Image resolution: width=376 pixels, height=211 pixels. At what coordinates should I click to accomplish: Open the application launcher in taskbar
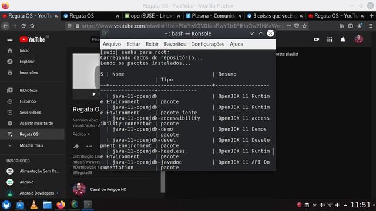pyautogui.click(x=6, y=205)
